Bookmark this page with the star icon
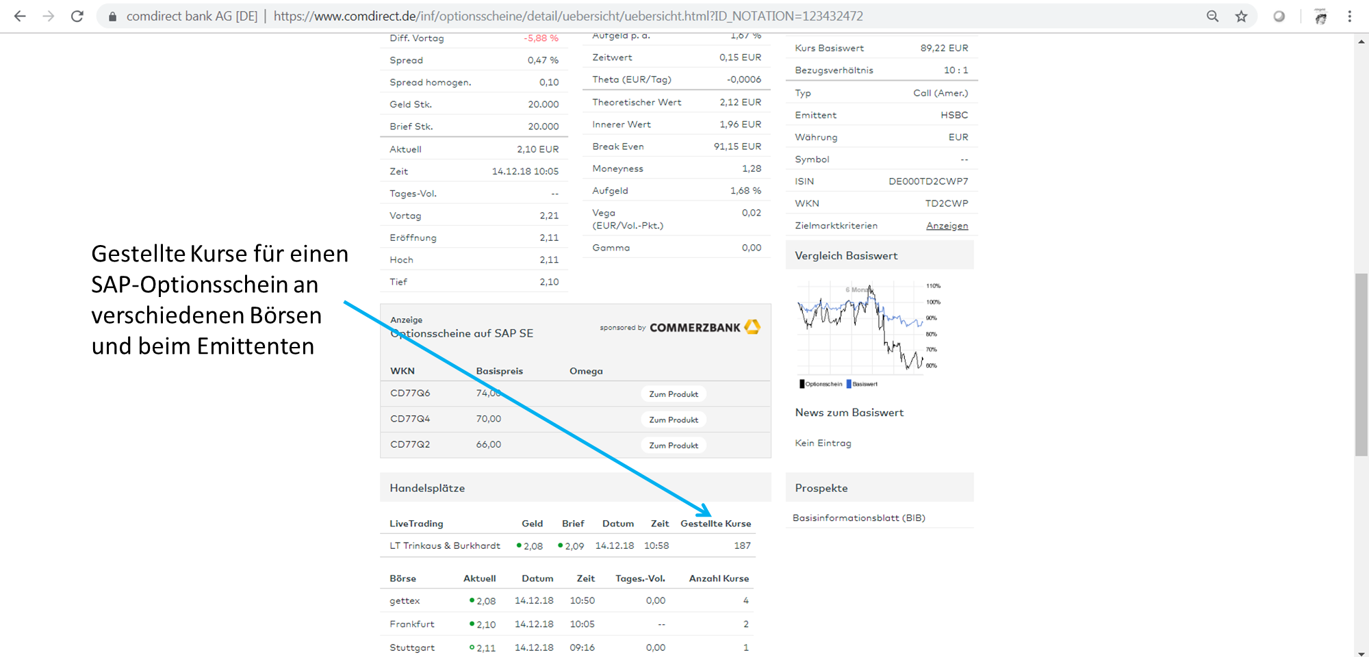 pos(1241,16)
